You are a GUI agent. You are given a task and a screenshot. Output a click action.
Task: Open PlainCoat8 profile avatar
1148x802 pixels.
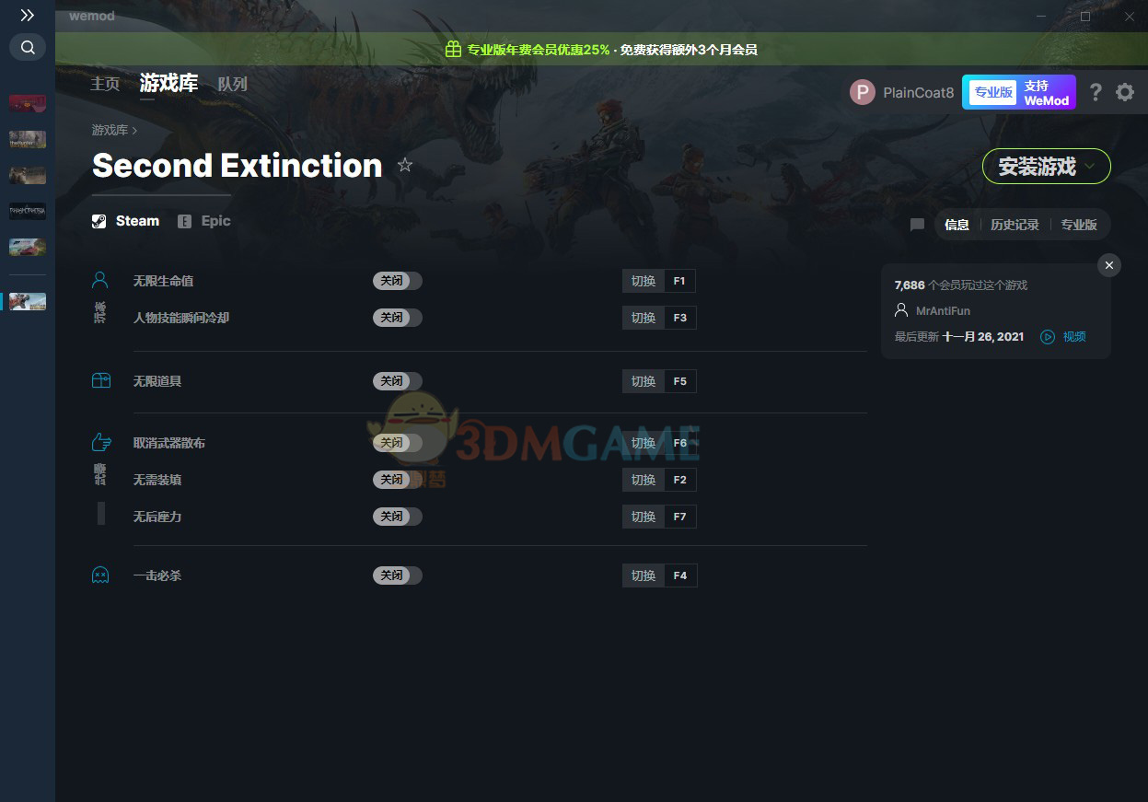(863, 92)
